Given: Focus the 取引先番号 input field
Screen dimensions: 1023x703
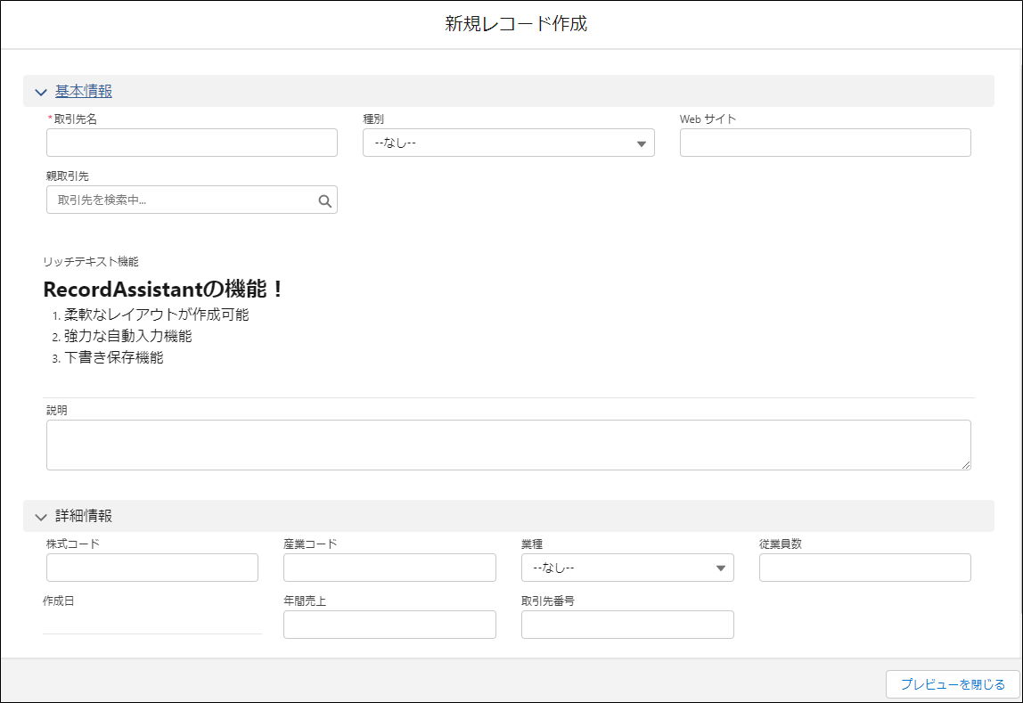Looking at the screenshot, I should (x=627, y=625).
